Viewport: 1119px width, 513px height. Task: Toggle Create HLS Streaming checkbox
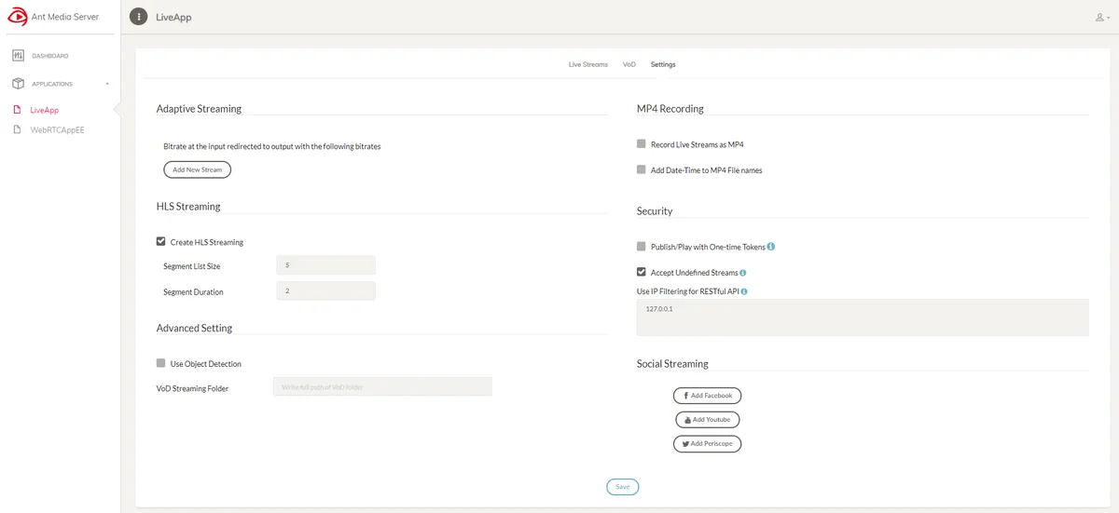pos(161,242)
